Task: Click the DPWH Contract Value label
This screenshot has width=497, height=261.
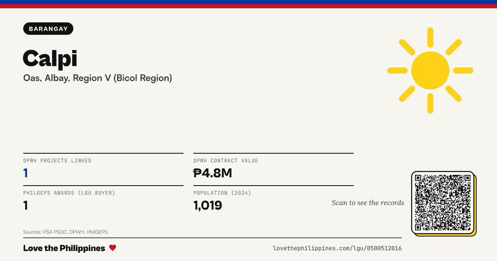Action: [x=226, y=161]
